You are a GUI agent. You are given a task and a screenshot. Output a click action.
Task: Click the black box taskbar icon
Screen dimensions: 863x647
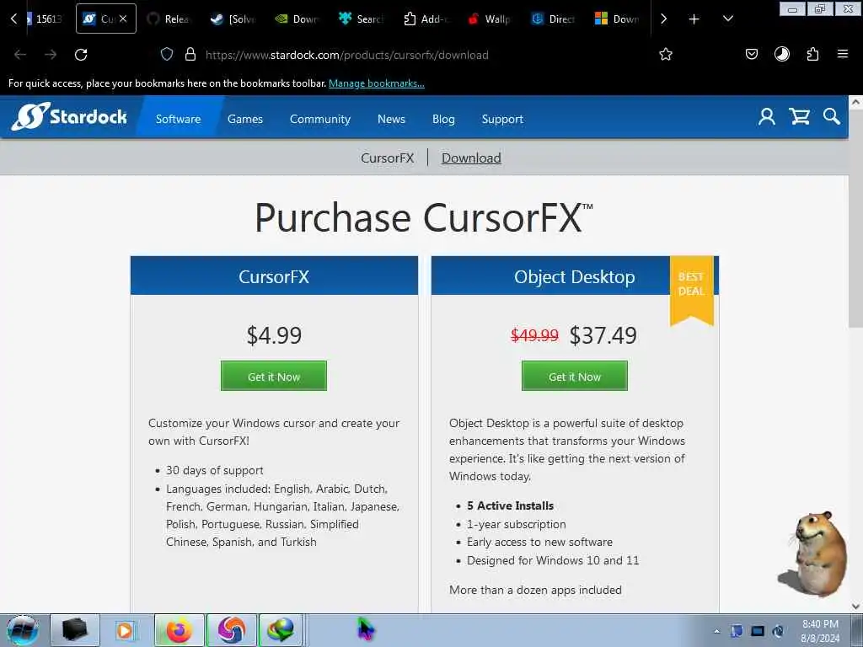(x=75, y=630)
